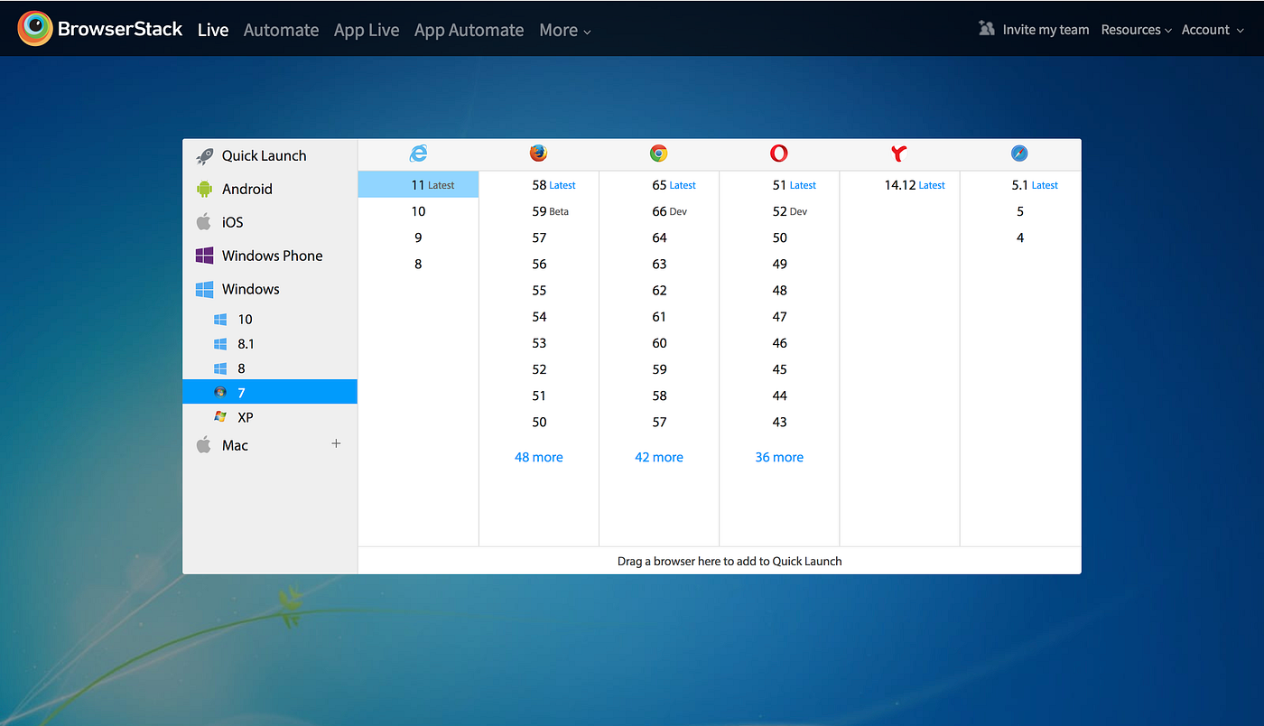Click the Yandex browser icon

[898, 154]
